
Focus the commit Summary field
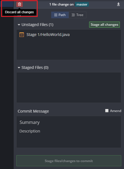[69, 122]
